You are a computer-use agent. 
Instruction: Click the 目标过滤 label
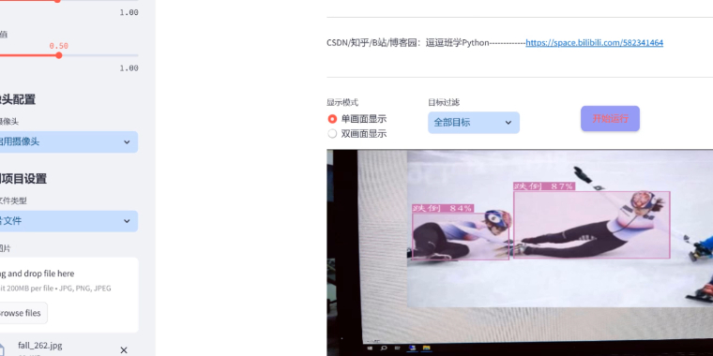click(444, 103)
